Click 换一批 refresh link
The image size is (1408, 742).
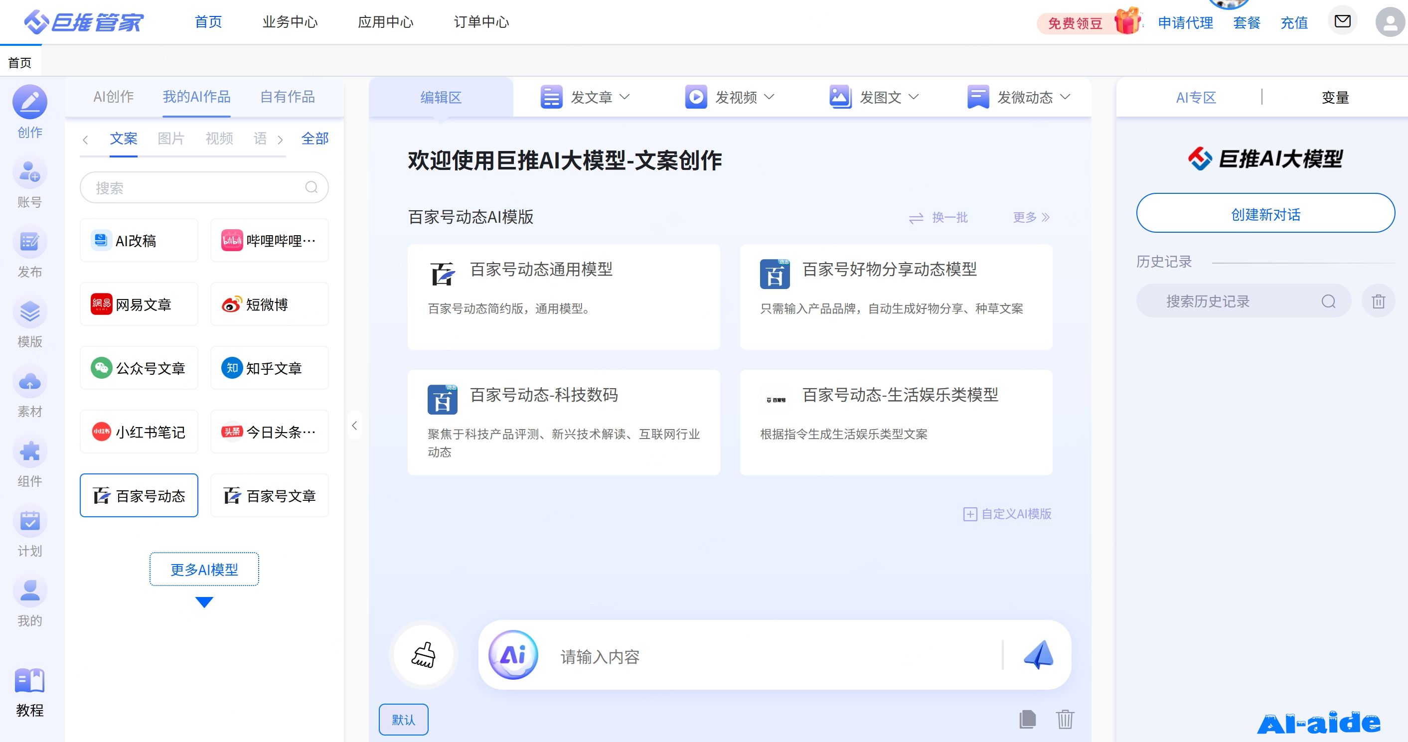pyautogui.click(x=938, y=217)
